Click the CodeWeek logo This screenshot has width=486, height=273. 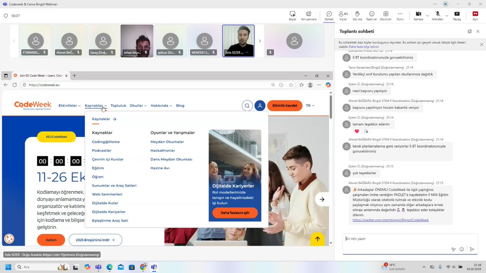32,106
